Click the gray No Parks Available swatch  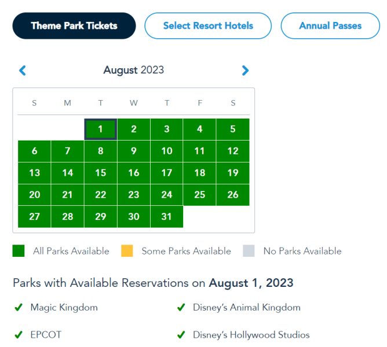[x=249, y=251]
